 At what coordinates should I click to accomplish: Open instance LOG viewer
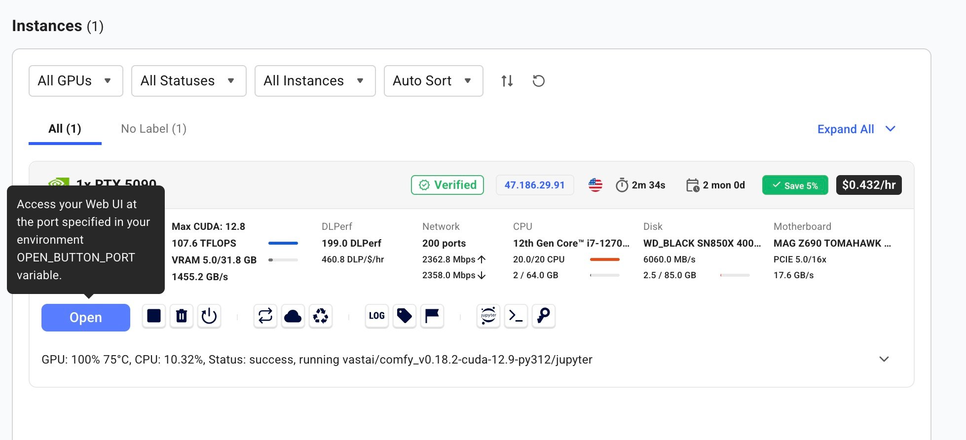(x=377, y=316)
